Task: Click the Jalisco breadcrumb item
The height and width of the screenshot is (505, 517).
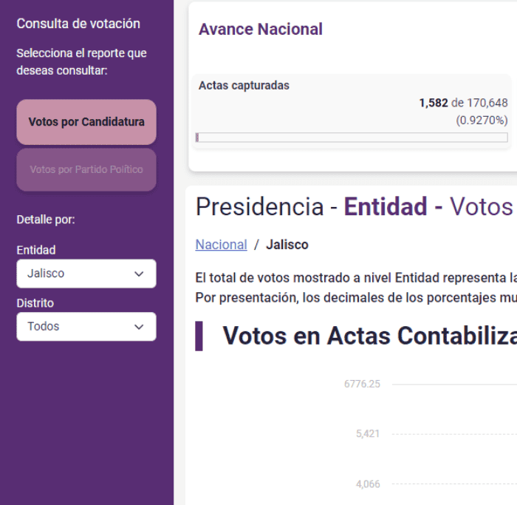Action: click(287, 245)
